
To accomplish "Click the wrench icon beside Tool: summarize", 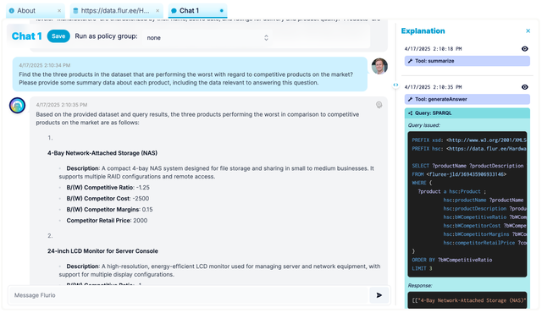I will coord(410,61).
